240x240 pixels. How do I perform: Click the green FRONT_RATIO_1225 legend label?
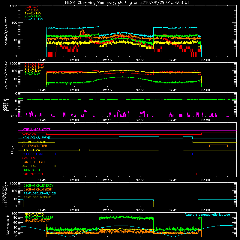point(39,217)
